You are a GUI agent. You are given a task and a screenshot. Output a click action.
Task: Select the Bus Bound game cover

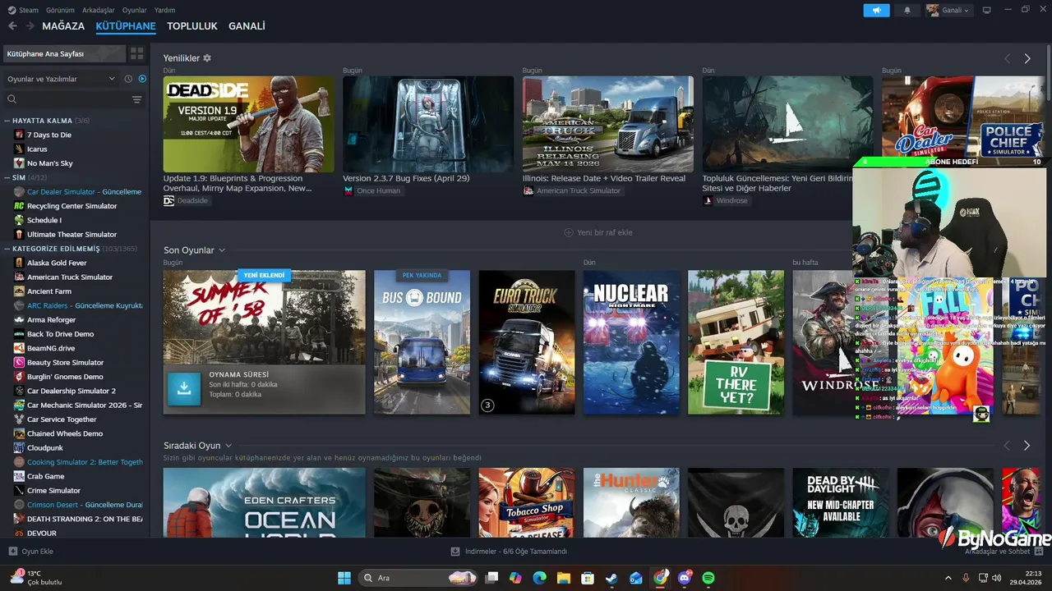(x=422, y=342)
